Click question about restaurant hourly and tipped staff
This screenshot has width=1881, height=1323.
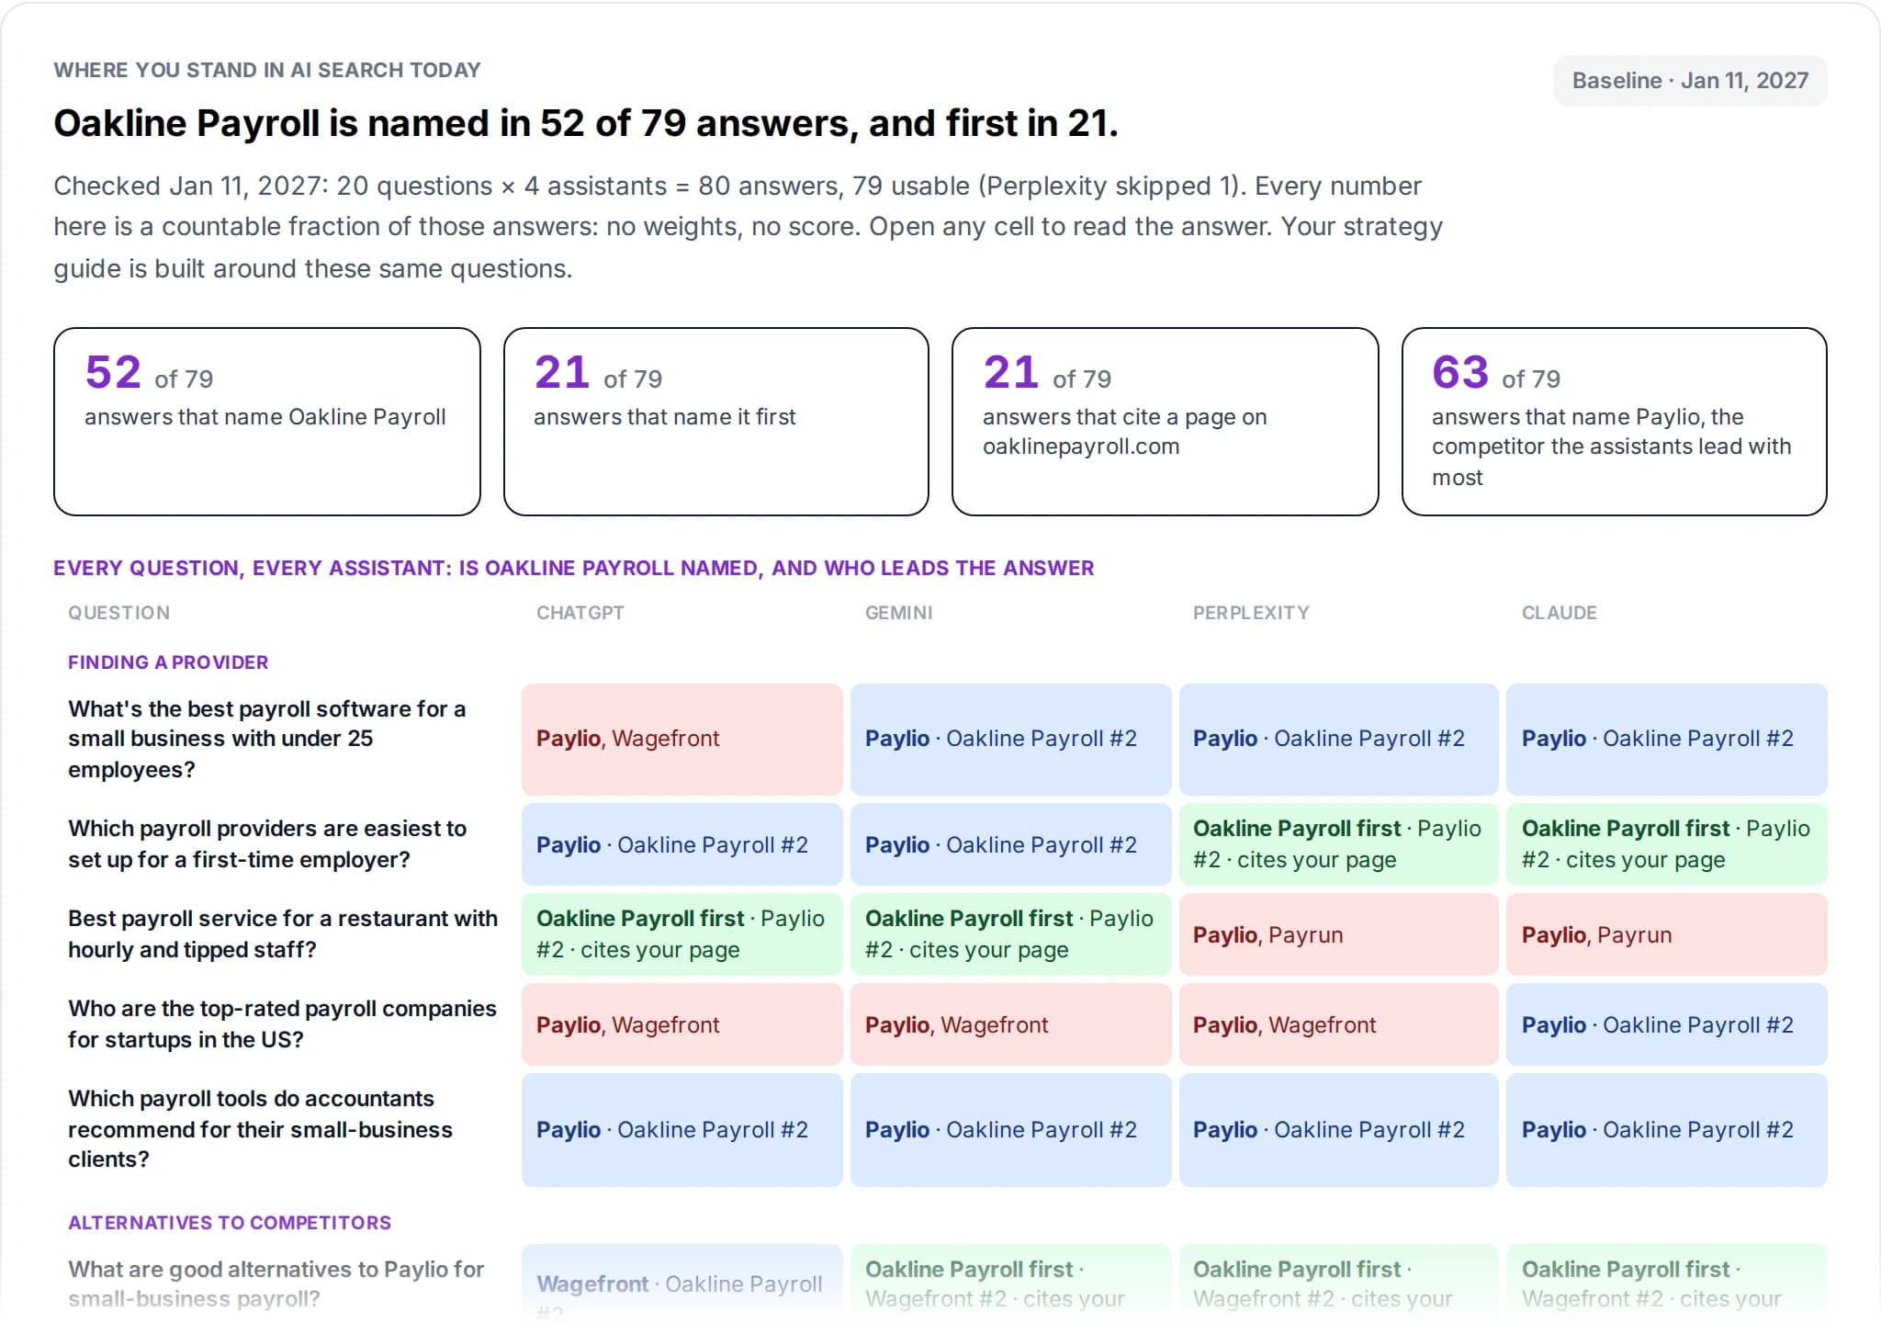click(283, 934)
